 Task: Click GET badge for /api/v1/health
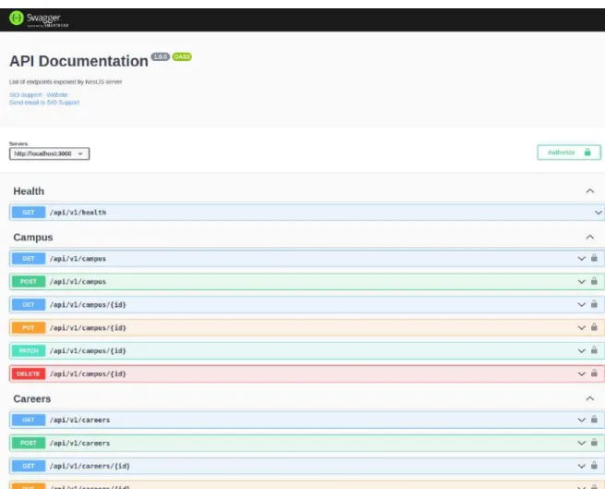(x=29, y=213)
